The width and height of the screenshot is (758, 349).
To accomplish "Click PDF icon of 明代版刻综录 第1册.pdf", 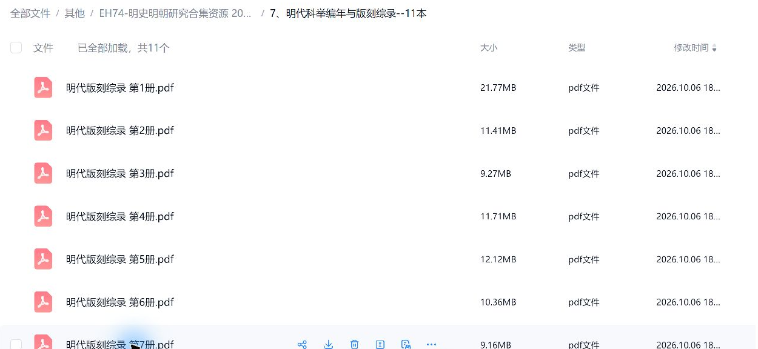I will 43,88.
